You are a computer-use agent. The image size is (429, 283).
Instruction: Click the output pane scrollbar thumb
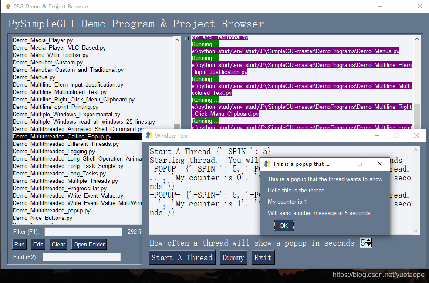click(417, 116)
